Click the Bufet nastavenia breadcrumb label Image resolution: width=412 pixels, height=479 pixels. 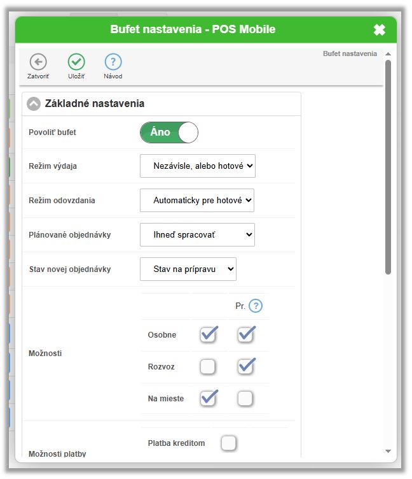(350, 54)
